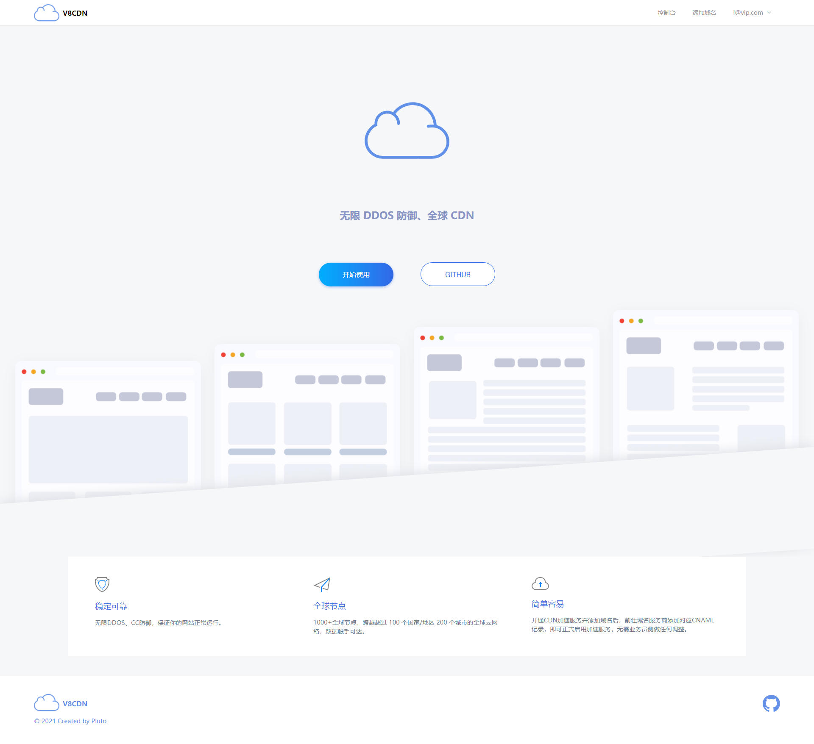The height and width of the screenshot is (744, 814).
Task: Open the 控制台 menu item
Action: tap(666, 13)
